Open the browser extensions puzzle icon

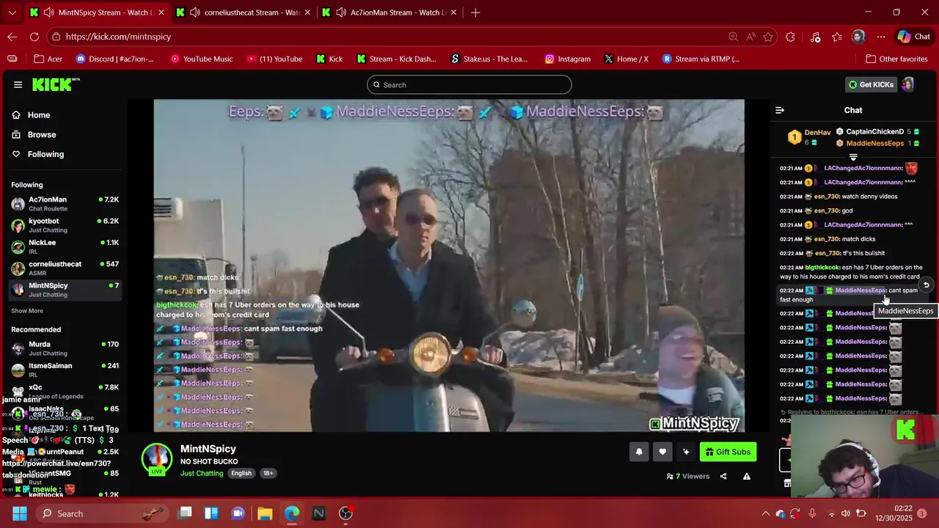790,37
